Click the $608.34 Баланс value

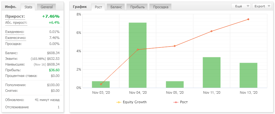pyautogui.click(x=53, y=53)
